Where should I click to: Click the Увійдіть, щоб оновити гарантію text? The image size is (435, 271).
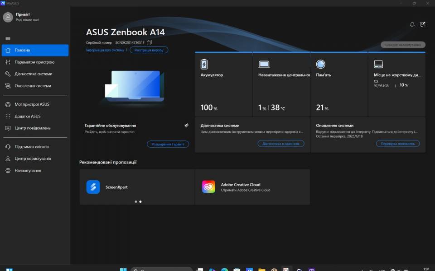110,132
